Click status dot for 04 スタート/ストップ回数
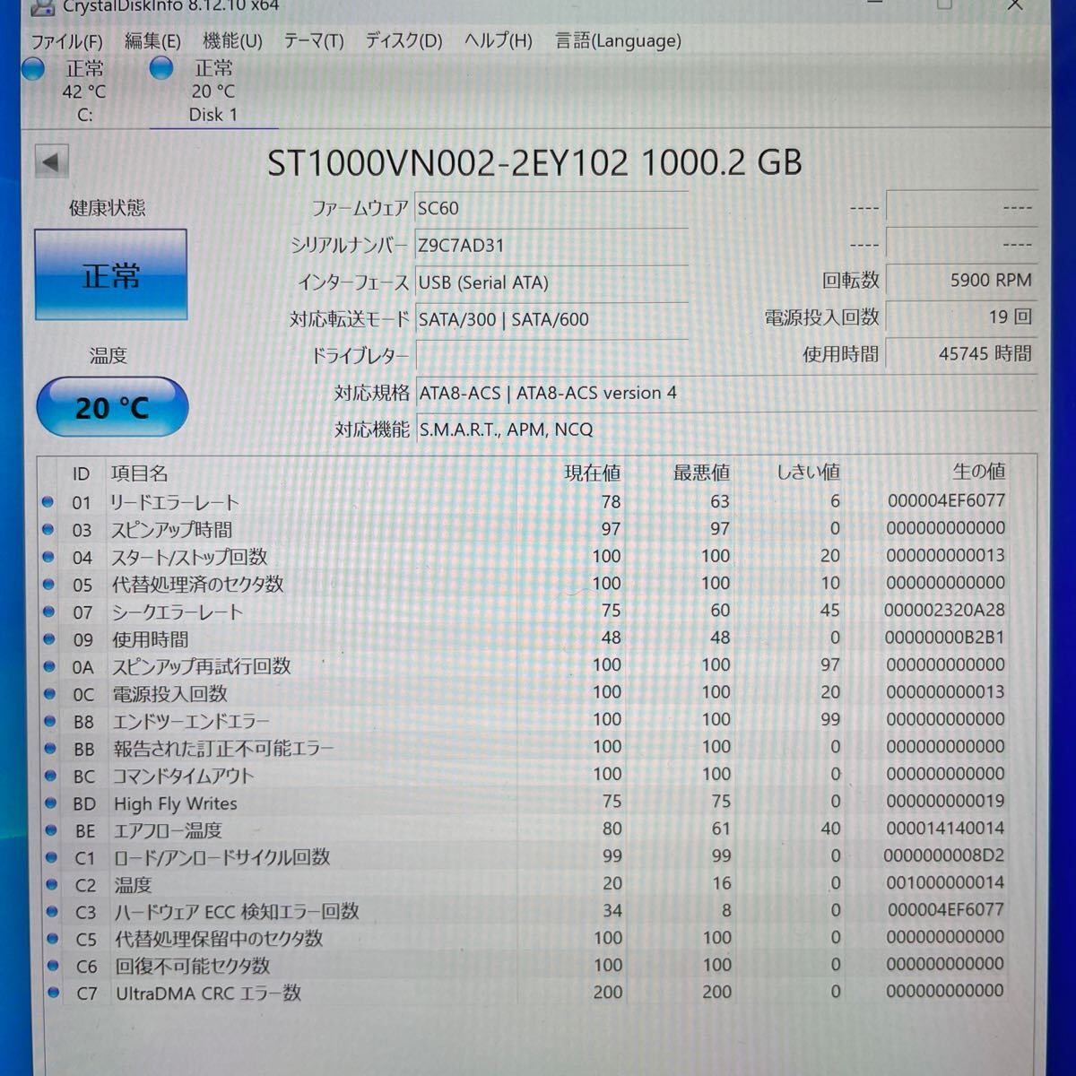Image resolution: width=1076 pixels, height=1076 pixels. pyautogui.click(x=48, y=557)
